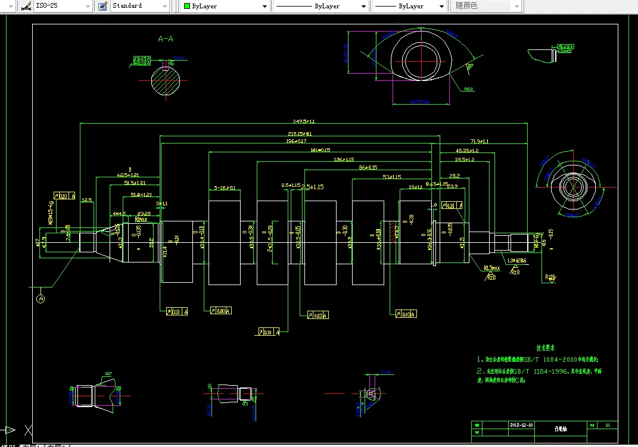The height and width of the screenshot is (447, 638).
Task: Open the linetype ByLayer dropdown
Action: point(363,6)
